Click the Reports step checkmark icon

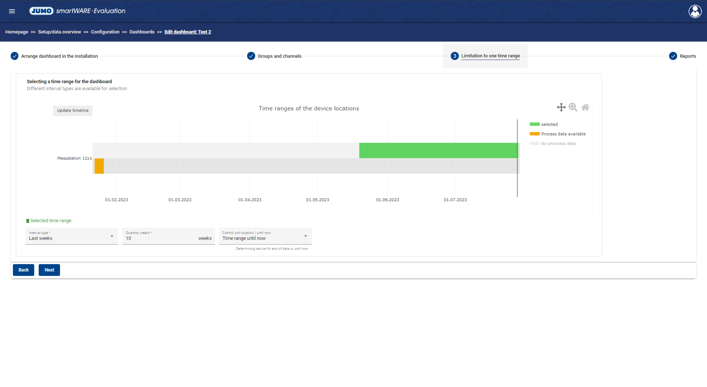(x=673, y=56)
